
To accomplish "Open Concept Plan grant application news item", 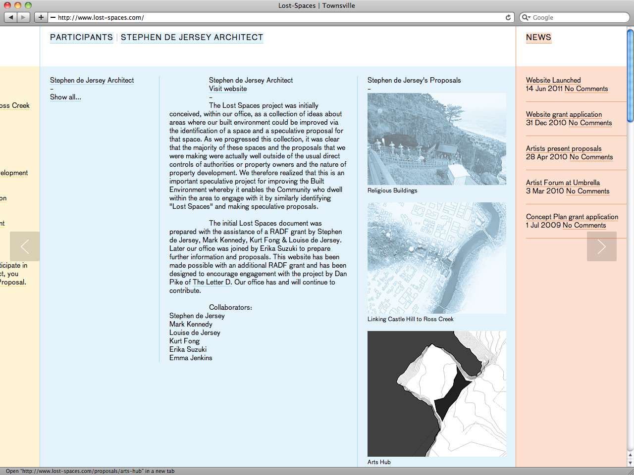I will pos(572,217).
